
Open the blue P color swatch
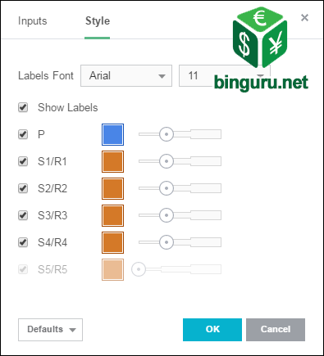(112, 134)
